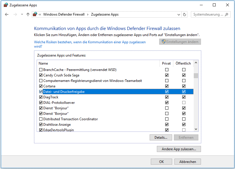Click the list scroll down arrow

[196, 129]
